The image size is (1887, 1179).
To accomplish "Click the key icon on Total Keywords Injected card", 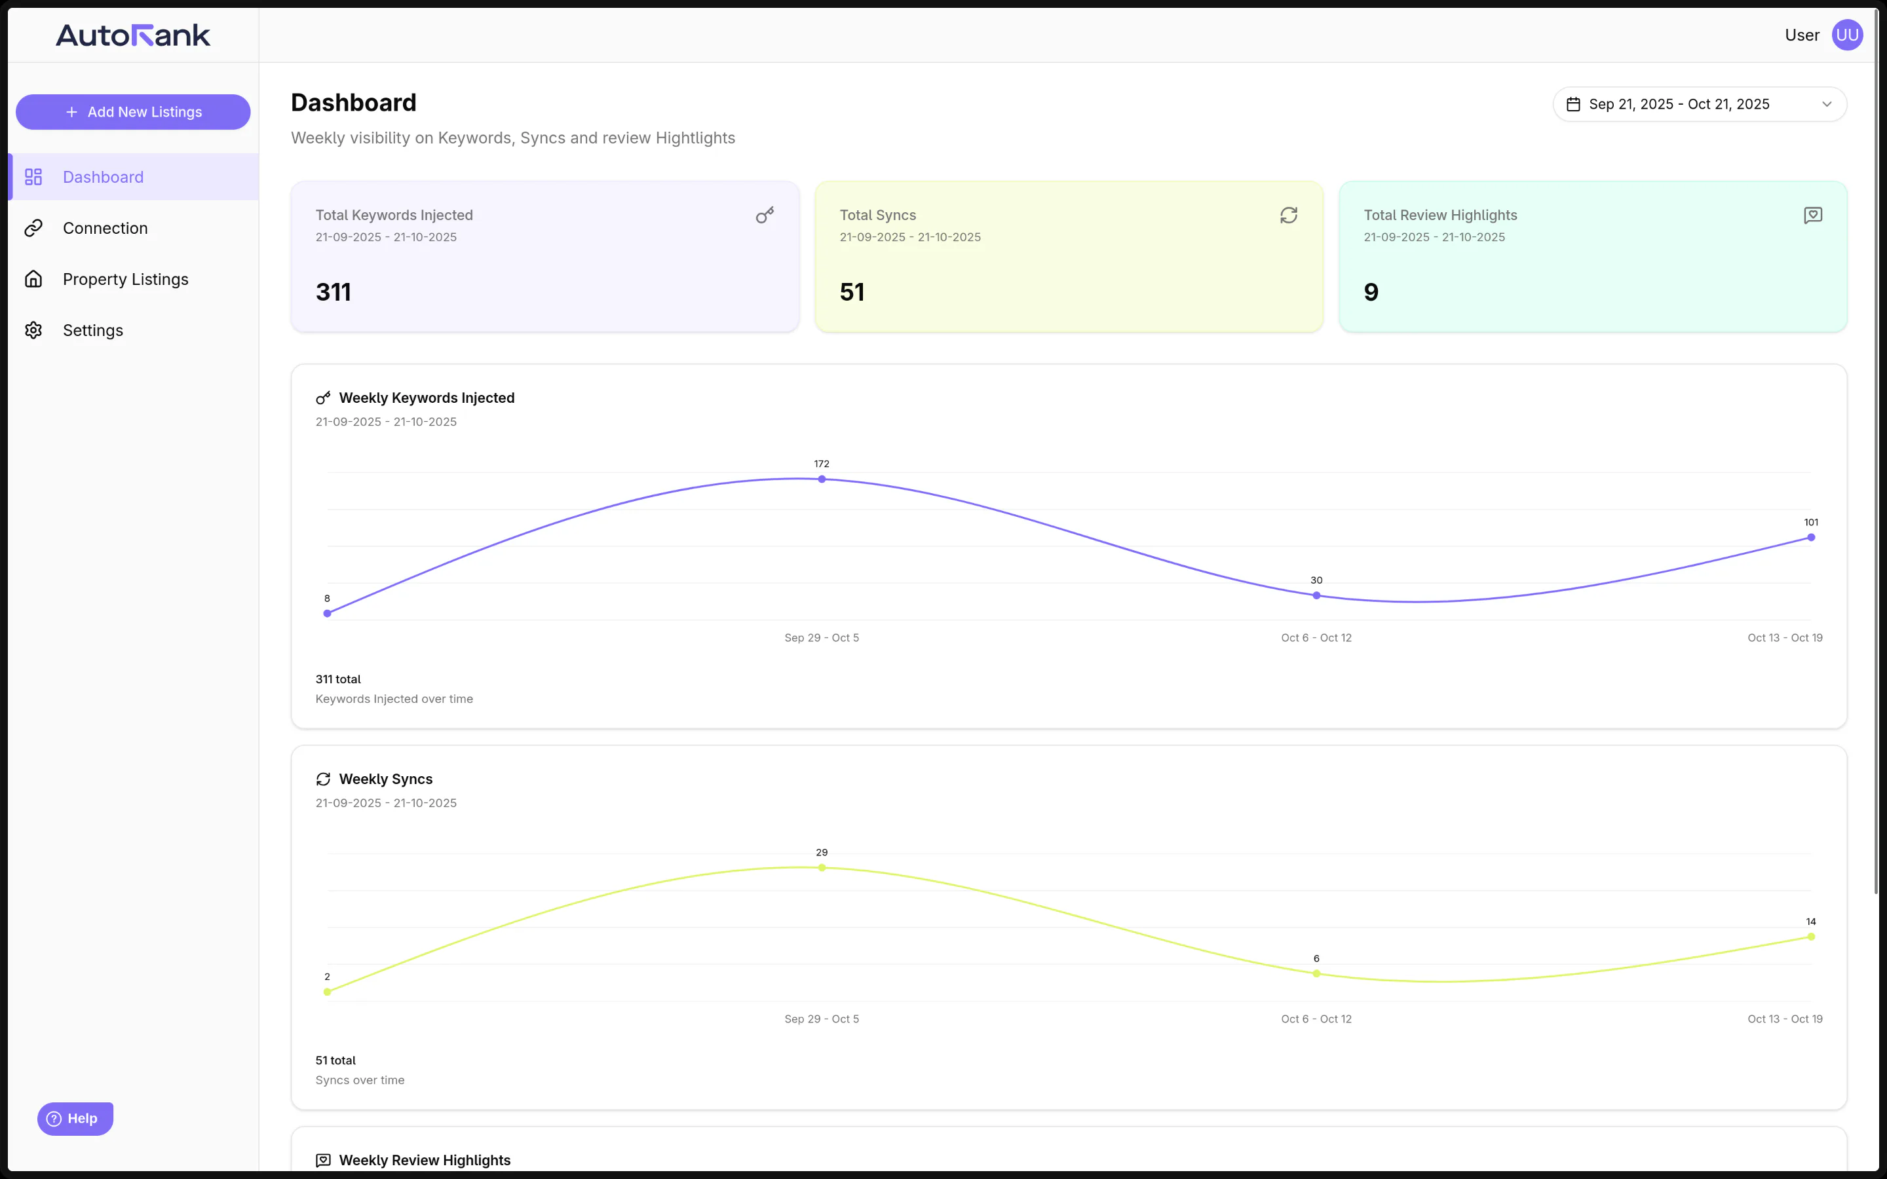I will 765,215.
